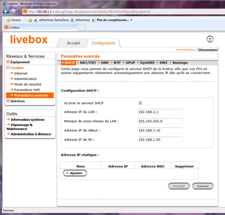The image size is (225, 215).
Task: Click the Nom column header
Action: tap(80, 166)
